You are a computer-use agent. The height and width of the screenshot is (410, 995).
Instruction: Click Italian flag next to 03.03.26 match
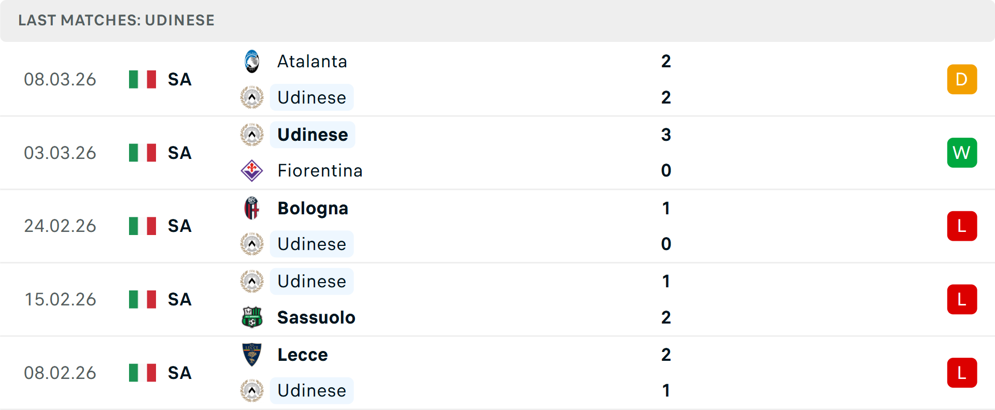(143, 153)
